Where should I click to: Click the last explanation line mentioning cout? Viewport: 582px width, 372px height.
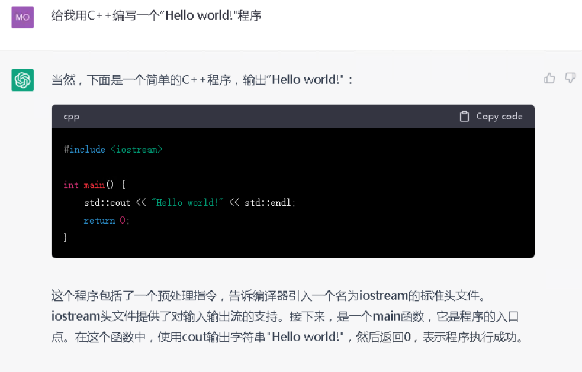287,337
